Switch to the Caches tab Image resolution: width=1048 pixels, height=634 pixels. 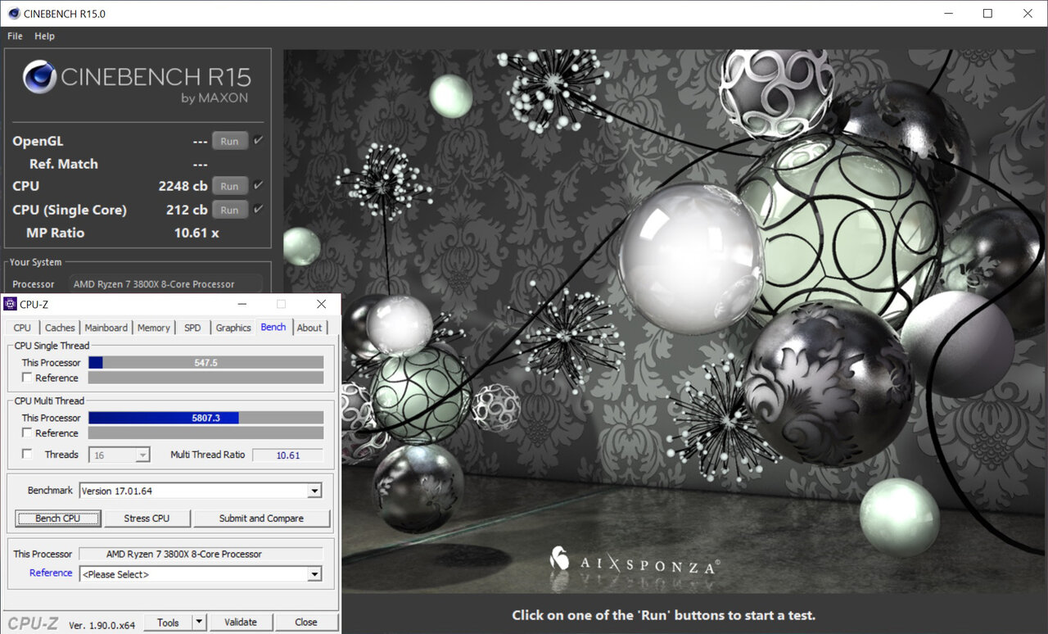click(x=60, y=328)
